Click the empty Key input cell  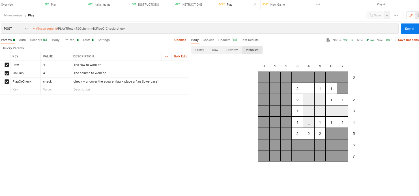25,90
